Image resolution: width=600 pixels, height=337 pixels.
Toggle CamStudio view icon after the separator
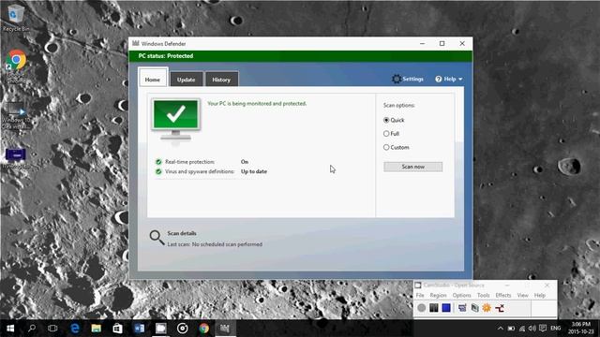pyautogui.click(x=462, y=308)
